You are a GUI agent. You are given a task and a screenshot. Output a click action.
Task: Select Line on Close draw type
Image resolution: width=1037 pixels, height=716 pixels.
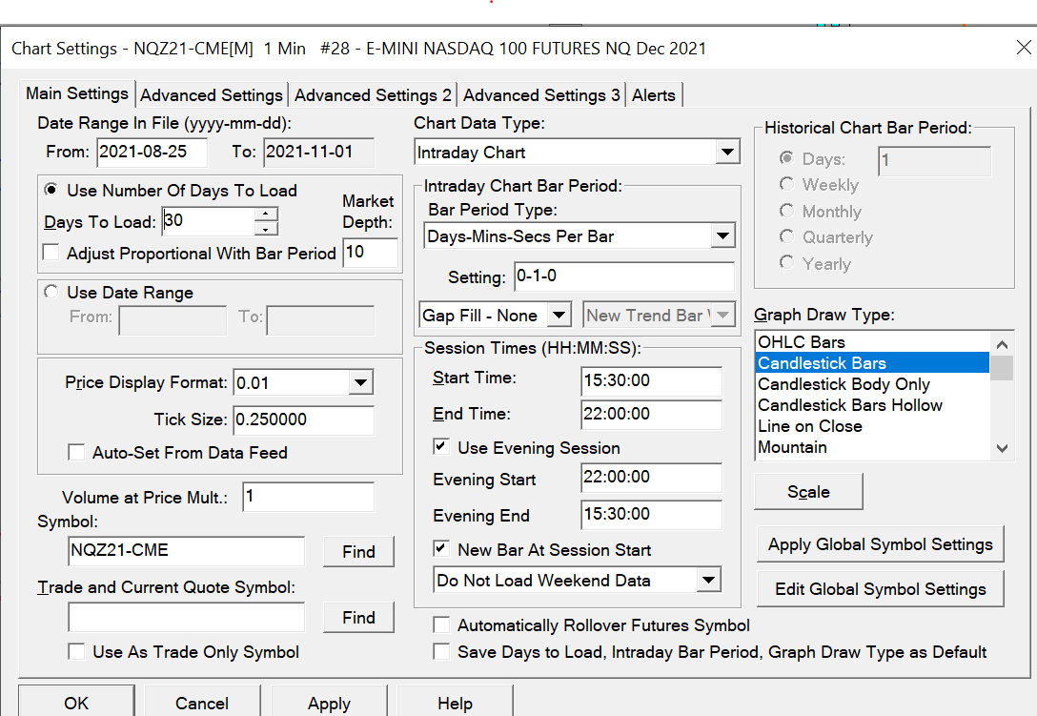[x=872, y=426]
